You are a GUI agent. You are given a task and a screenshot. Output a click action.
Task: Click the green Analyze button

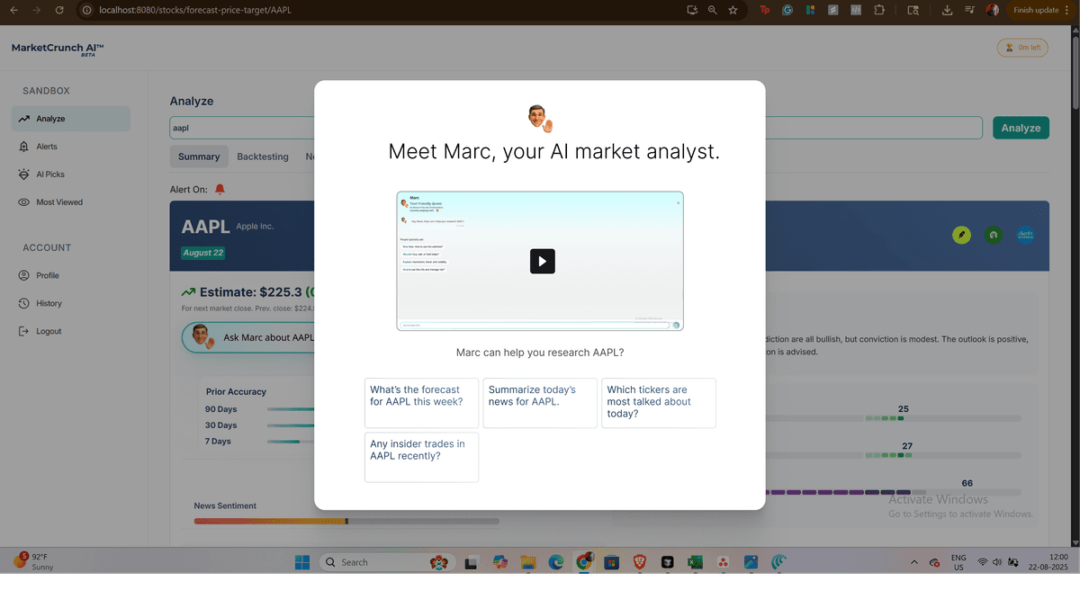1021,127
